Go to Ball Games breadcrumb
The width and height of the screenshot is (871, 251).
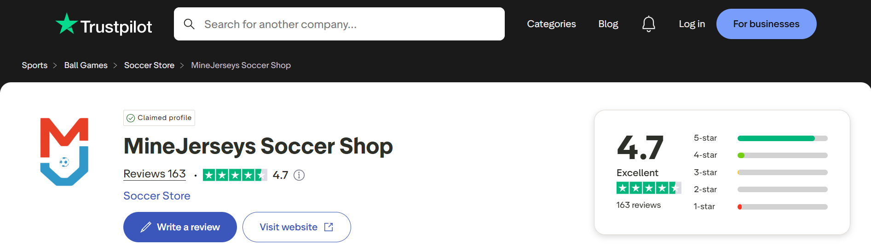[x=86, y=65]
